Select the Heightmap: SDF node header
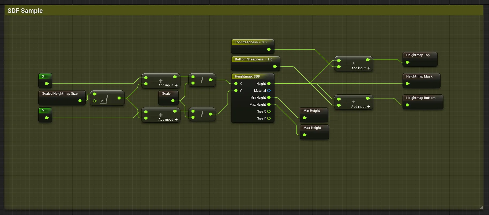Screen dimensions: 489x215 [x=247, y=76]
